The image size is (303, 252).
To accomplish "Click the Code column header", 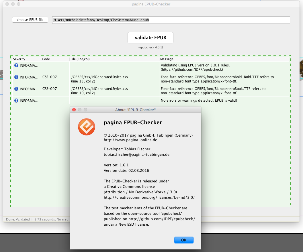I will coord(55,59).
